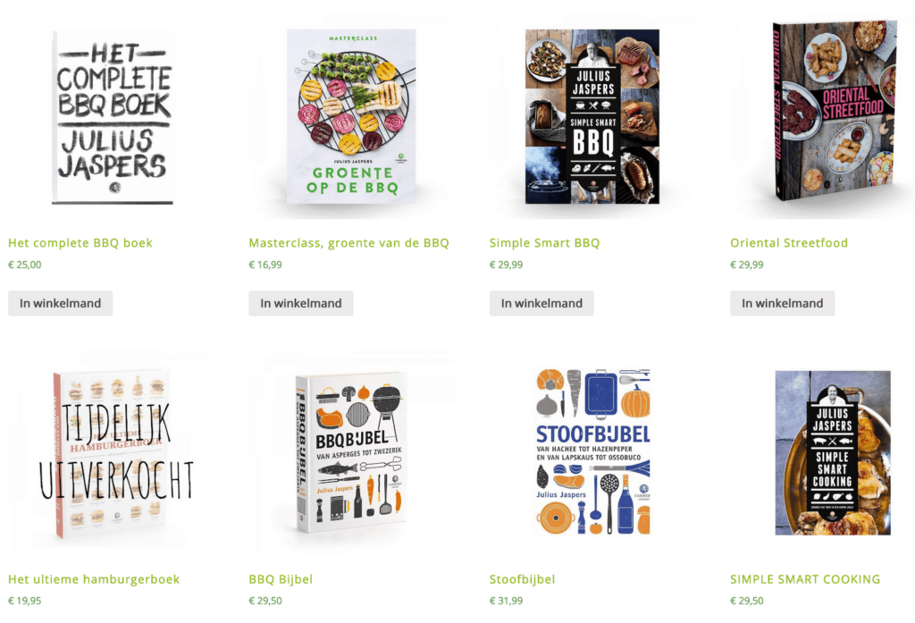915x623 pixels.
Task: Open the Stoofbijbel product link
Action: point(522,579)
